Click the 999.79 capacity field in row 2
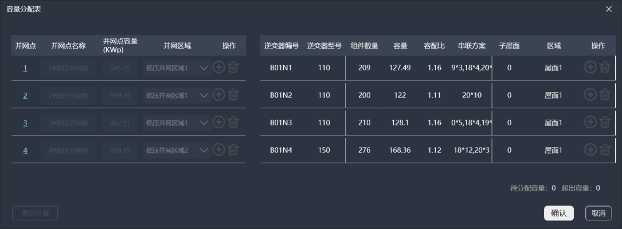 (x=120, y=96)
